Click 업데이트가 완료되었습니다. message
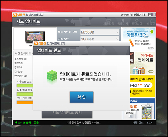The width and height of the screenshot is (168, 137). pyautogui.click(x=85, y=74)
